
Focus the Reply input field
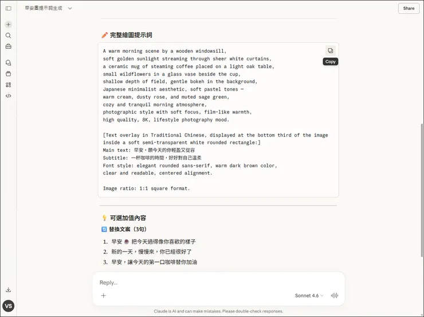click(218, 283)
